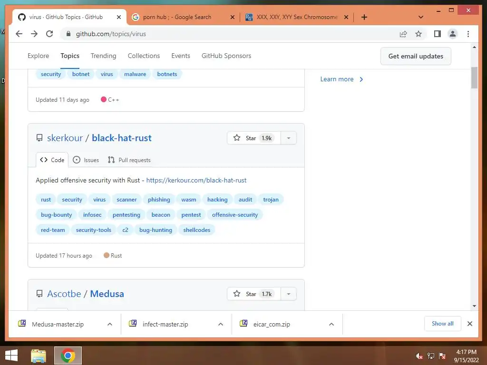
Task: Click the Chrome taskbar icon
Action: pos(68,355)
